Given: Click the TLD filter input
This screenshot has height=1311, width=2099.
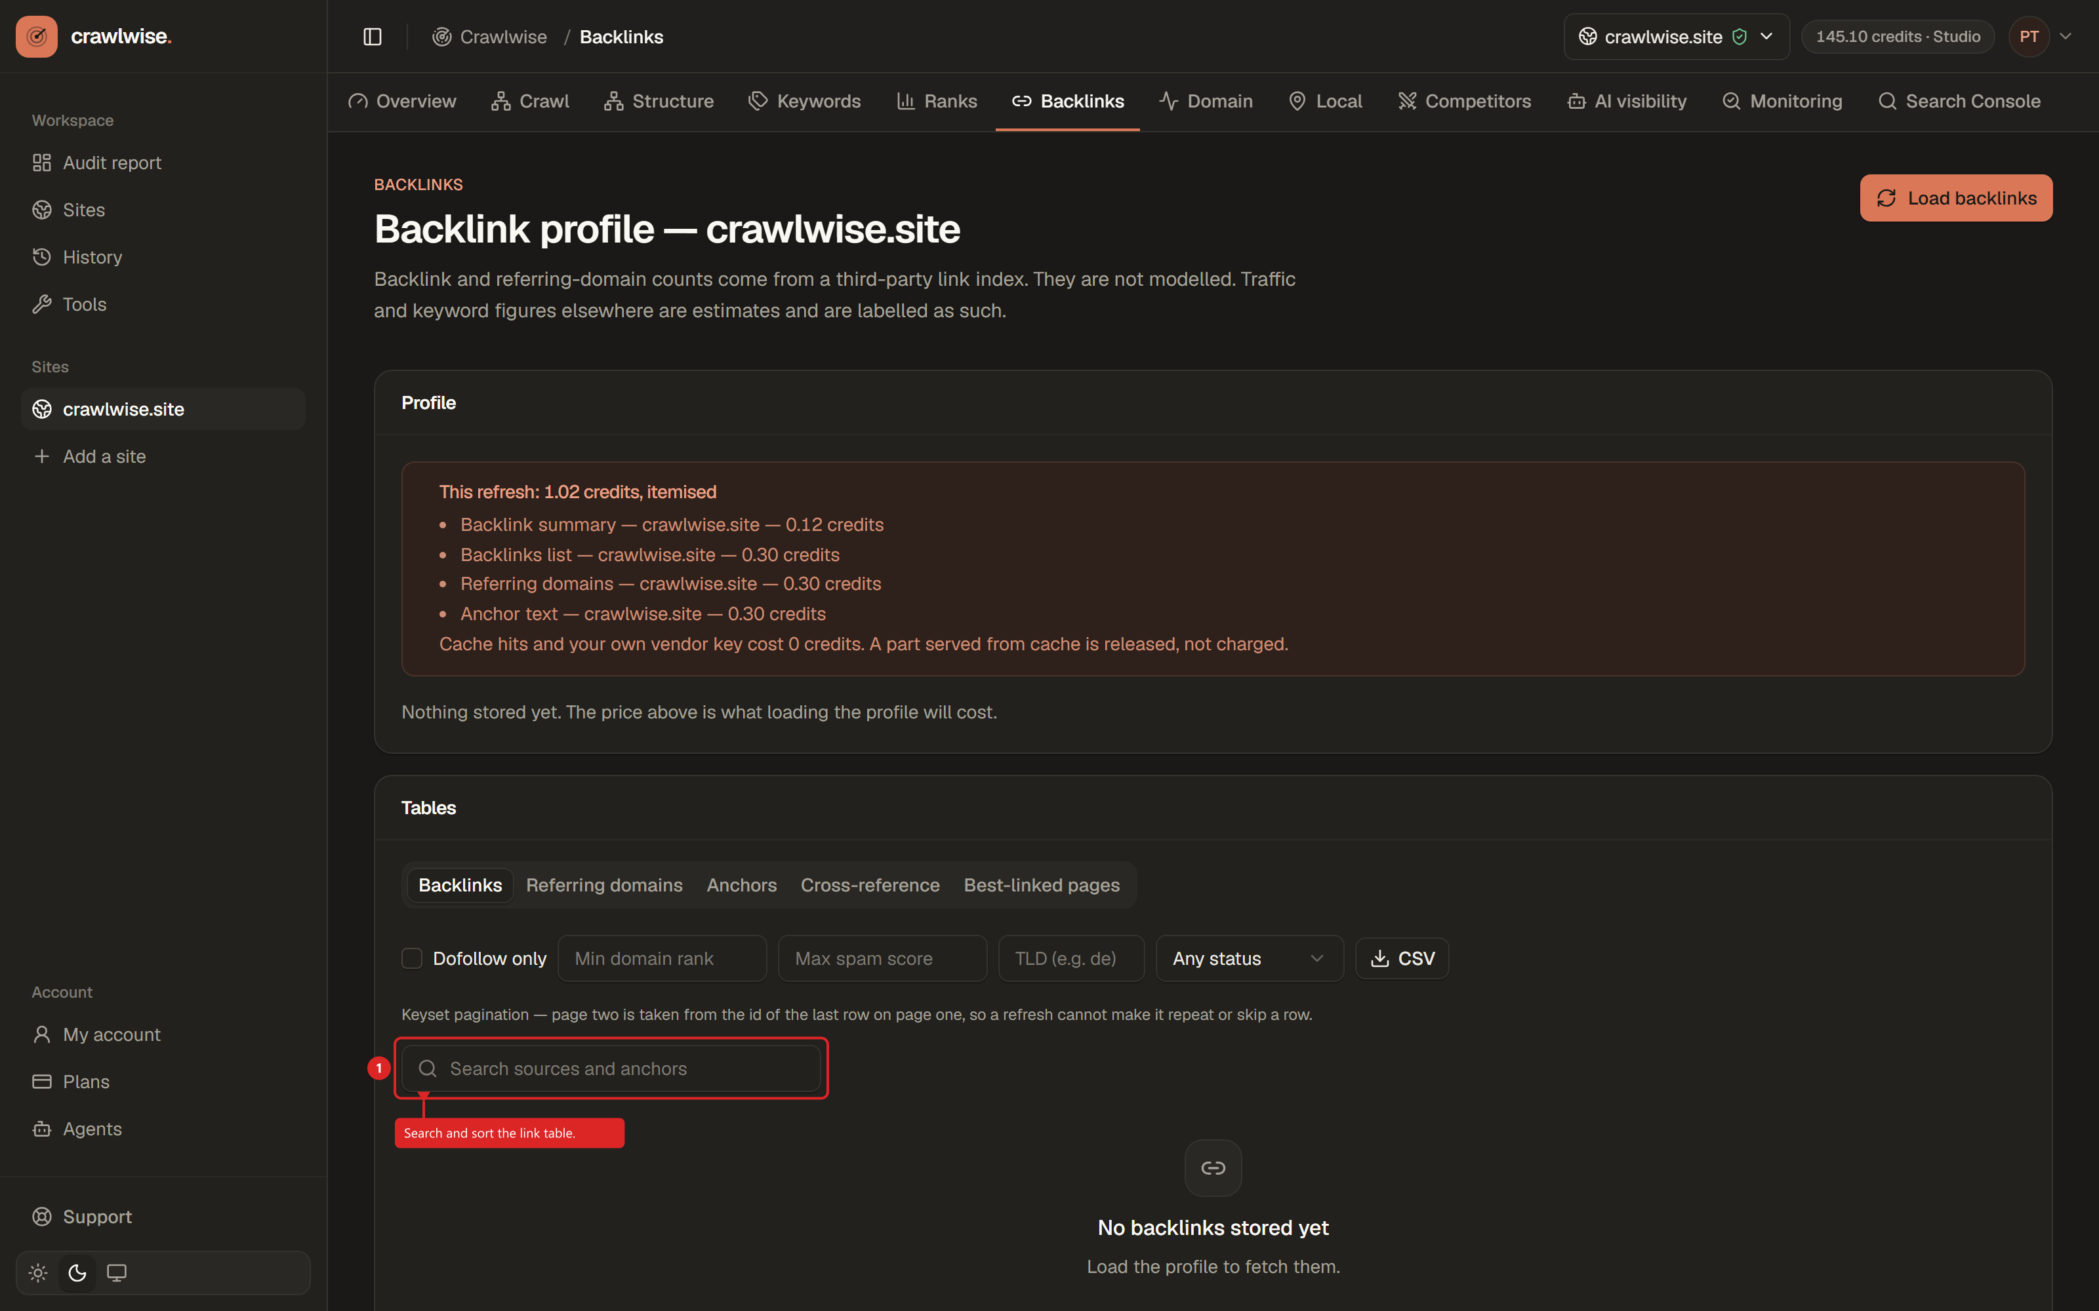Looking at the screenshot, I should 1071,958.
